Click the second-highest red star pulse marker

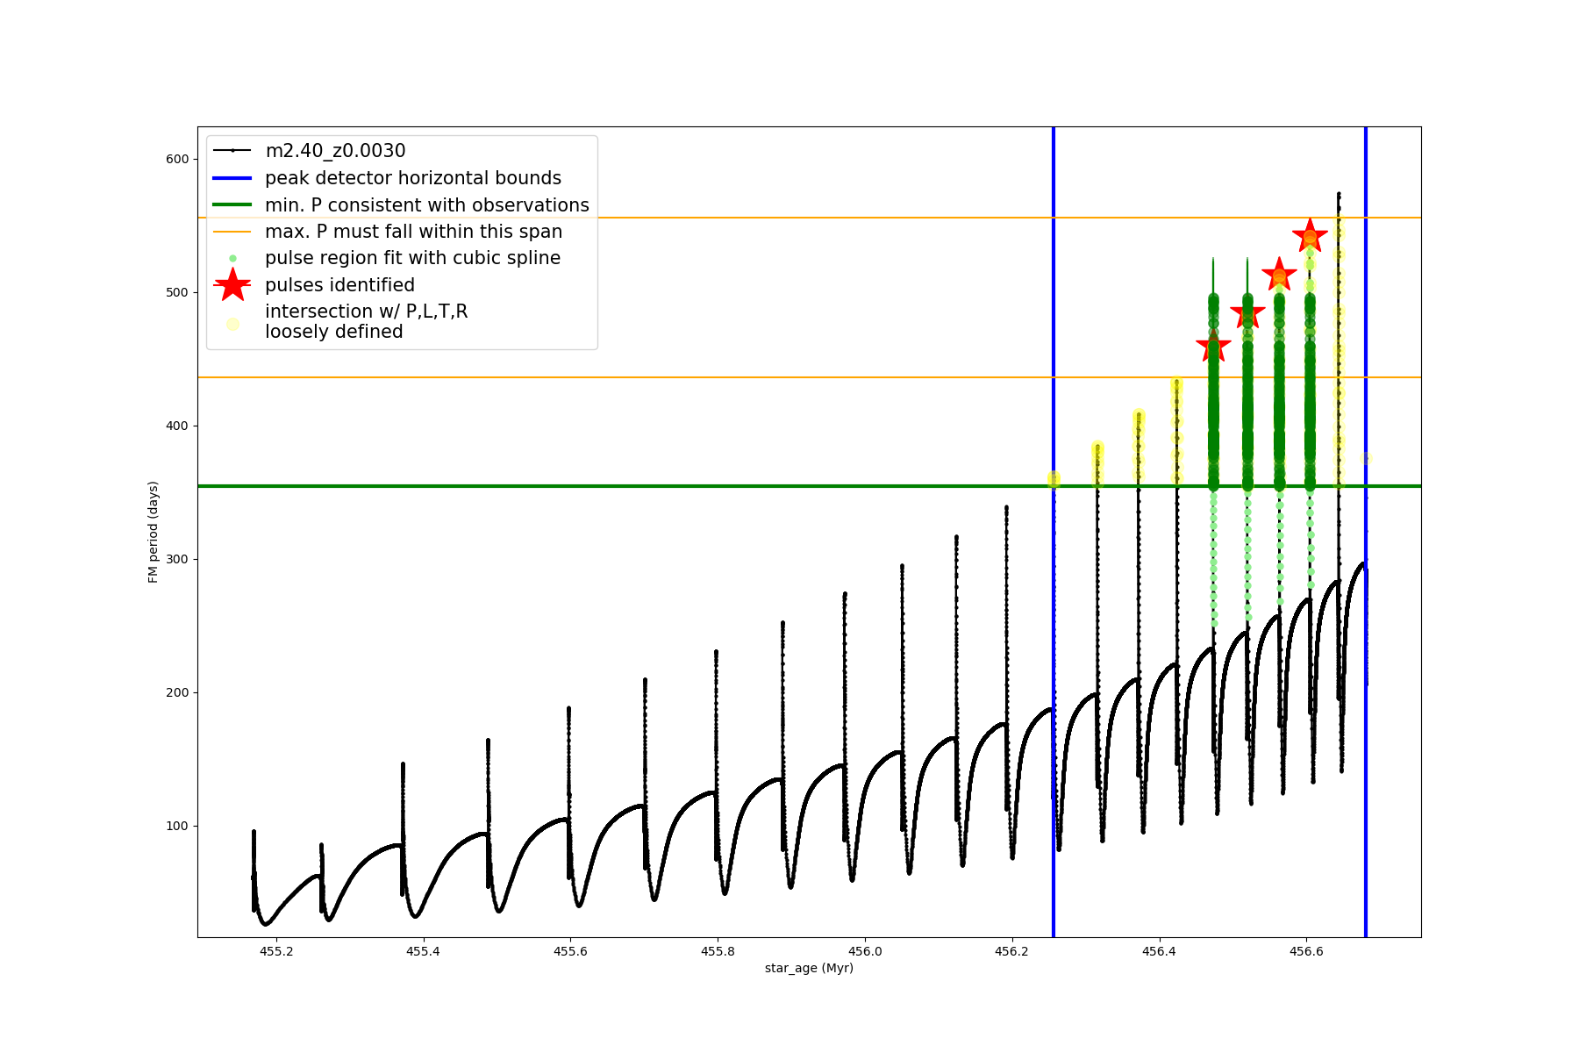click(x=1279, y=275)
